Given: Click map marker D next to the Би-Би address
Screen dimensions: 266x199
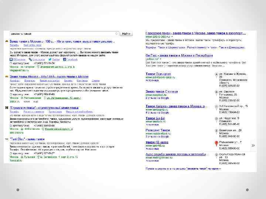Looking at the screenshot, I should tap(216, 119).
